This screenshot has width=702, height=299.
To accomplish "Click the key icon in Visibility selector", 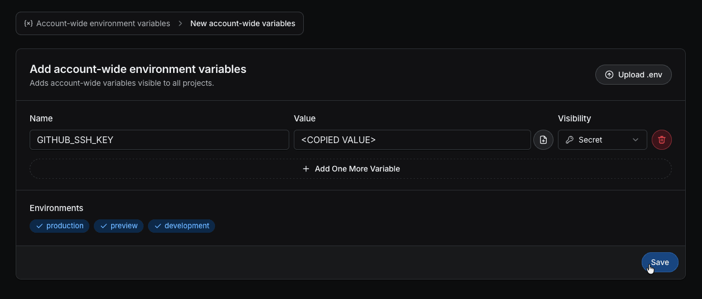I will click(x=570, y=140).
